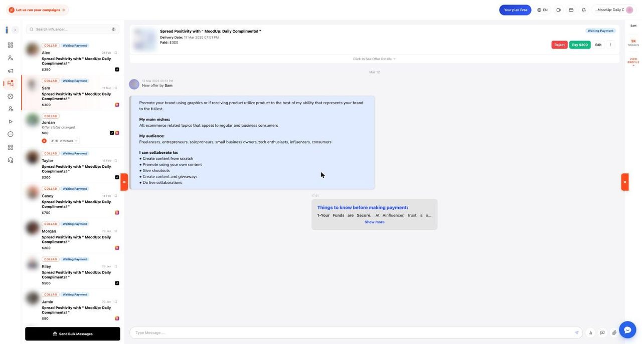Open the campaigns megaphone icon in sidebar

click(11, 71)
